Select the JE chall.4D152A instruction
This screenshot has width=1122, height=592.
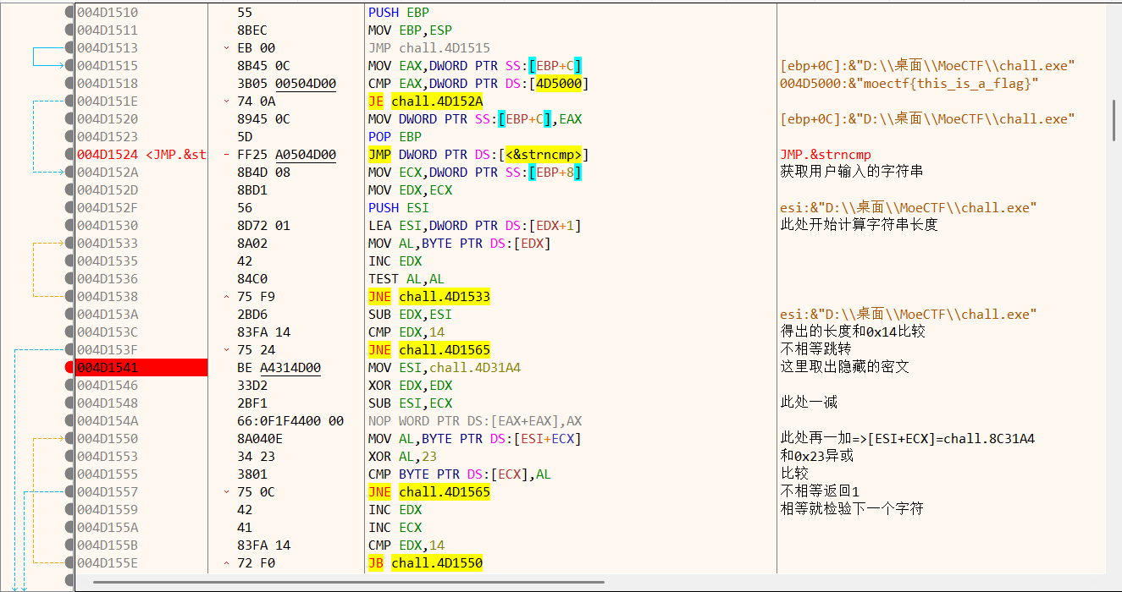425,101
